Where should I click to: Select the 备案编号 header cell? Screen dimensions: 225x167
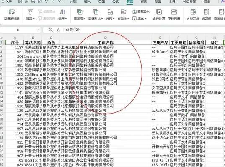pos(197,43)
